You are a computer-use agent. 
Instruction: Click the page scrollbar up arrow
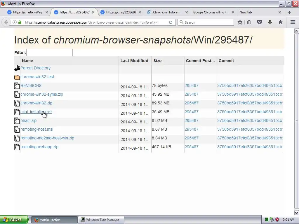[297, 31]
